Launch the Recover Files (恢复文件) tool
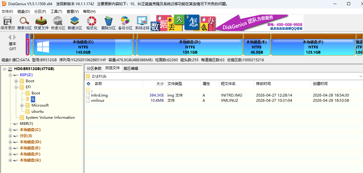Screen dimensions: 363x173 [x=41, y=23]
